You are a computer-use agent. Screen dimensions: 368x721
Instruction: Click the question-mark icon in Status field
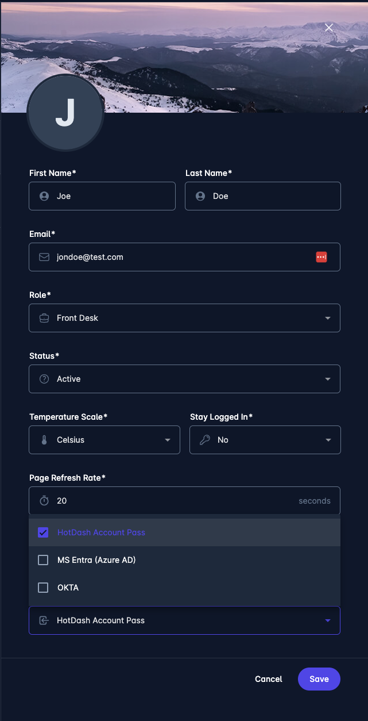point(44,379)
